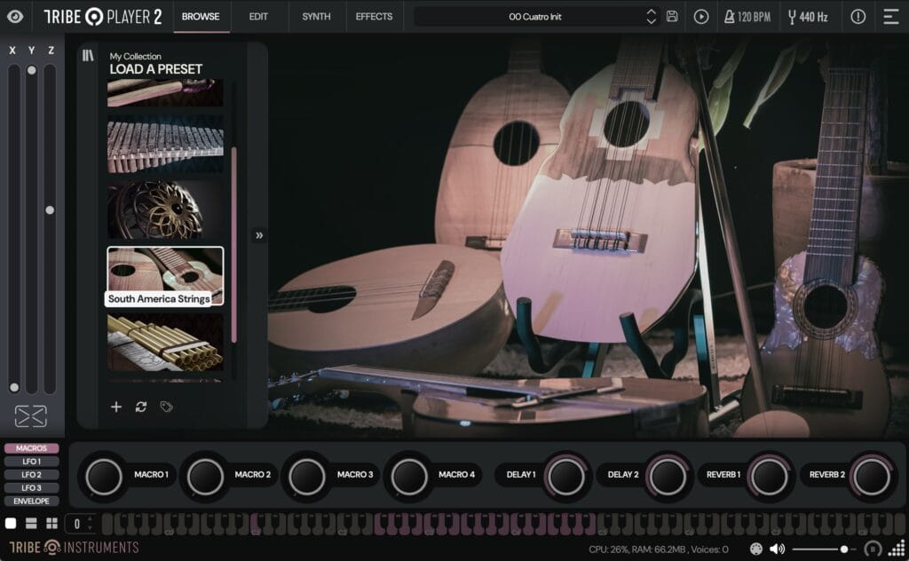Open the preset tags filter
This screenshot has height=561, width=909.
[x=166, y=407]
